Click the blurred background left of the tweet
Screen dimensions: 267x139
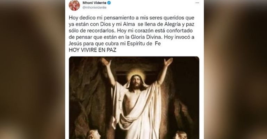point(32,69)
